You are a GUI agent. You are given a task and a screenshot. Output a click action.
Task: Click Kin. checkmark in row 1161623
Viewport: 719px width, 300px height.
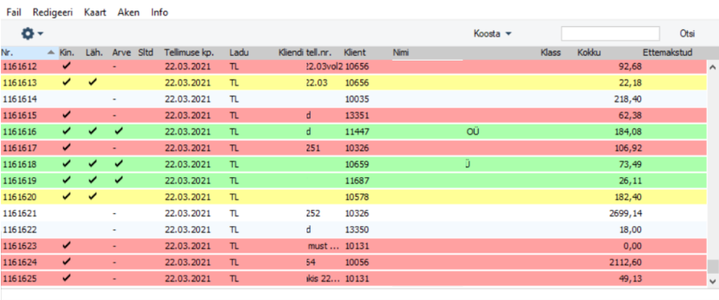67,246
